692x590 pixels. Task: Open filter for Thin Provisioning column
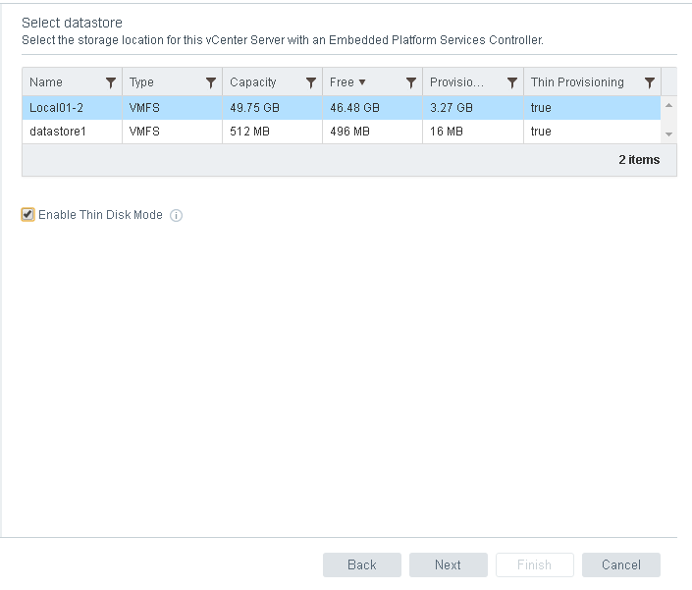[649, 83]
